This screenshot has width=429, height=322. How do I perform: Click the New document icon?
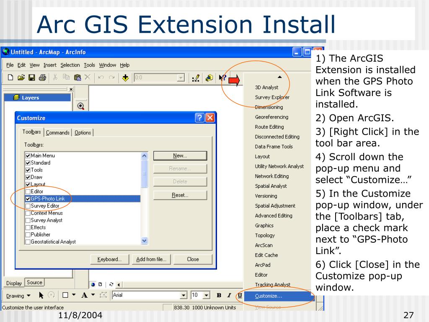[10, 78]
